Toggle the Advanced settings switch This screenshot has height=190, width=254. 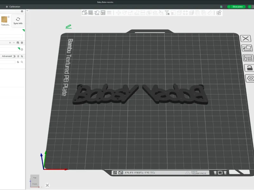pos(14,56)
